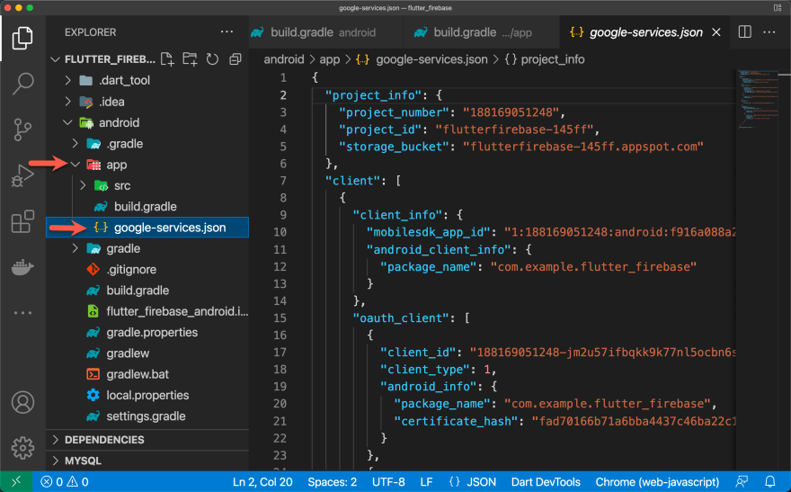The image size is (791, 492).
Task: Expand the .idea folder
Action: click(x=68, y=102)
